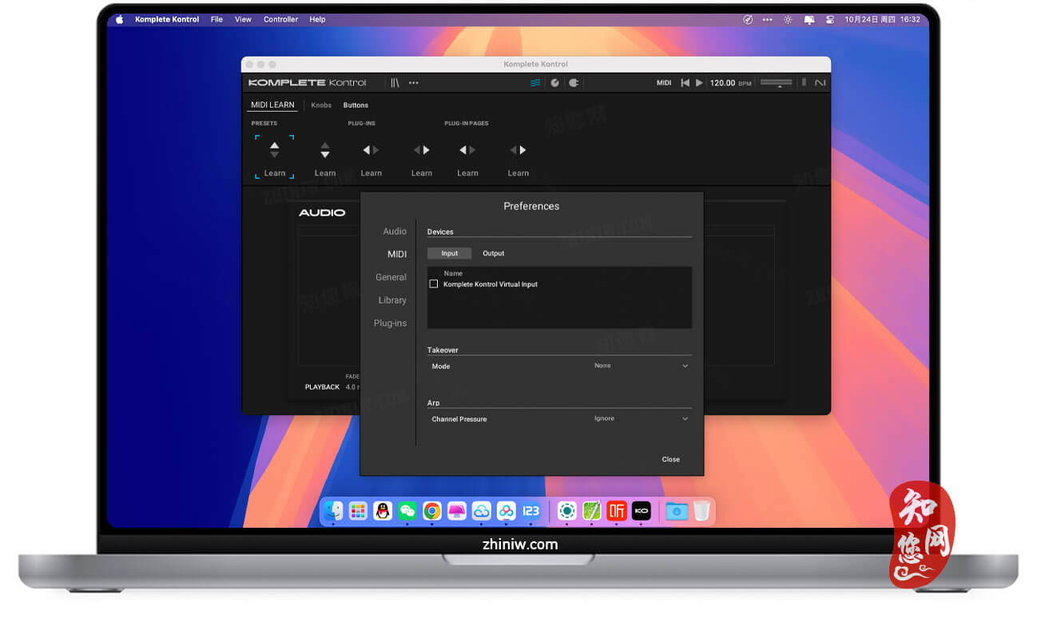Open the Apple menu
1037x622 pixels.
click(x=120, y=19)
